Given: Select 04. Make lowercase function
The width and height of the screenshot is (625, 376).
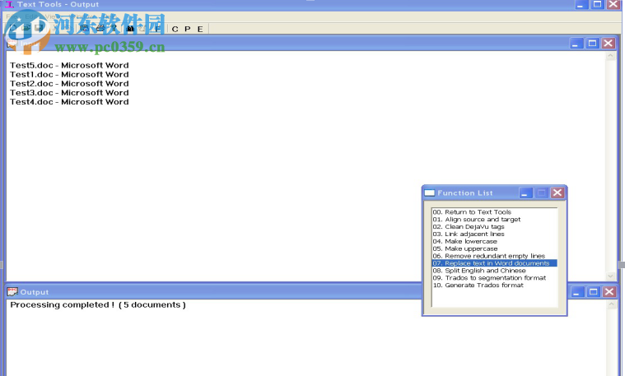Looking at the screenshot, I should click(494, 241).
